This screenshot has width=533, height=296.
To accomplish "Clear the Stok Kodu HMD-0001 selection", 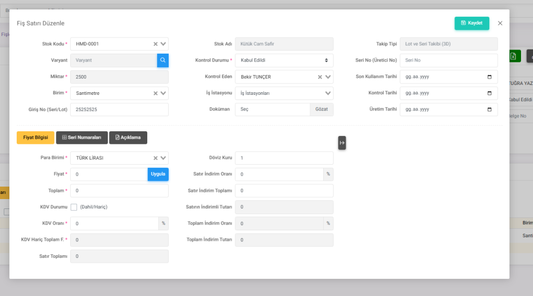I will coord(155,44).
